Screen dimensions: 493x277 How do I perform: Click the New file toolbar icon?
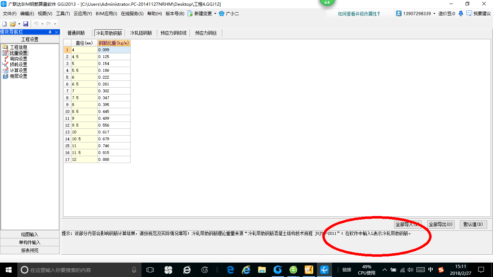(5, 23)
